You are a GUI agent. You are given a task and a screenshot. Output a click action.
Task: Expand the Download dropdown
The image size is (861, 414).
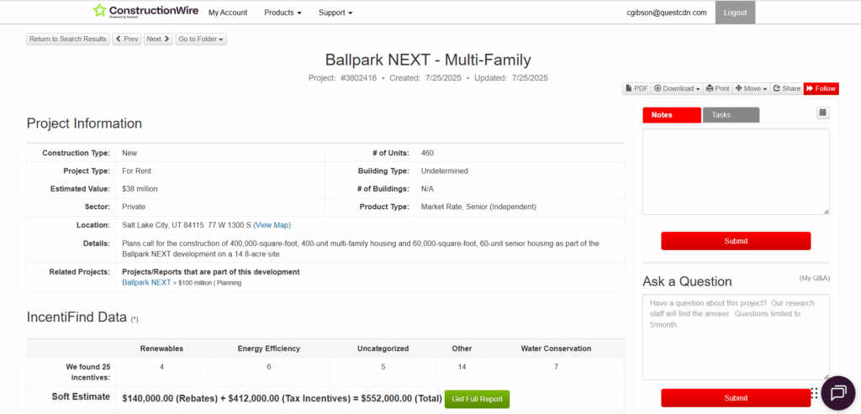tap(678, 88)
